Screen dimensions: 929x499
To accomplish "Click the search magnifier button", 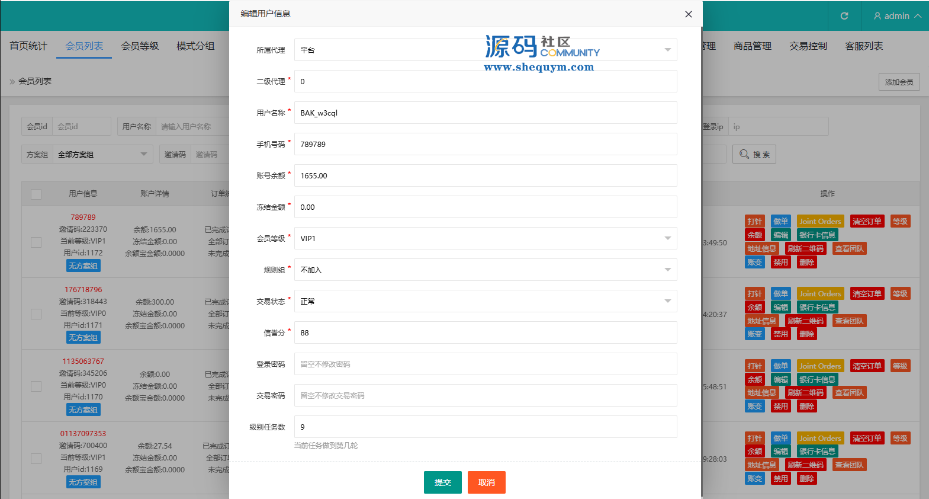I will coord(754,155).
